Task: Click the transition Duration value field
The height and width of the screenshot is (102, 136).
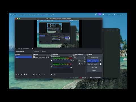Action: tap(81, 61)
